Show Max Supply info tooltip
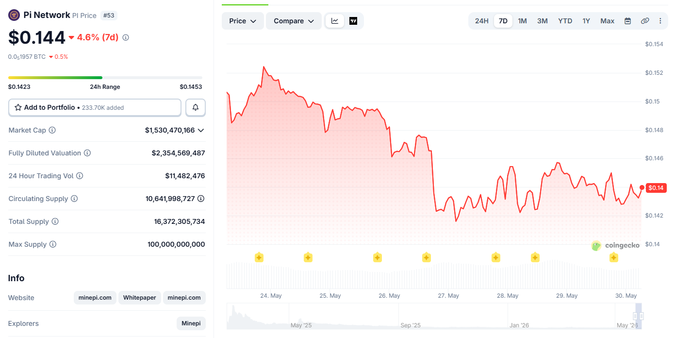The image size is (675, 338). [x=53, y=244]
